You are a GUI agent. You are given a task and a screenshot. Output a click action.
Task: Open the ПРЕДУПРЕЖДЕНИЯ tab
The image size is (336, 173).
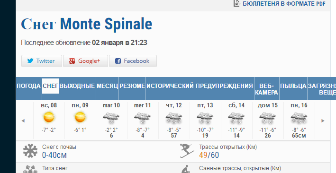[224, 86]
